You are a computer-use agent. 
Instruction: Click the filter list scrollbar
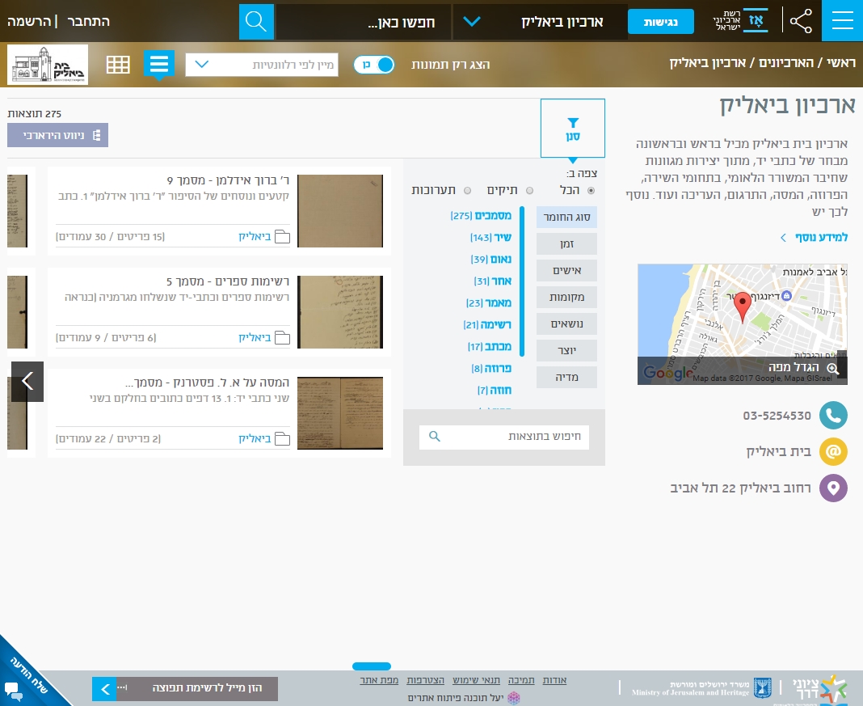522,281
